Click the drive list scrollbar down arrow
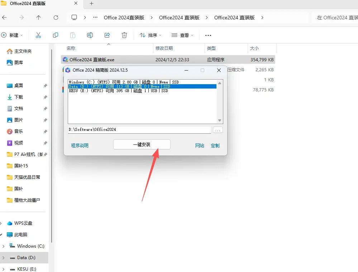358x272 pixels. click(x=220, y=120)
